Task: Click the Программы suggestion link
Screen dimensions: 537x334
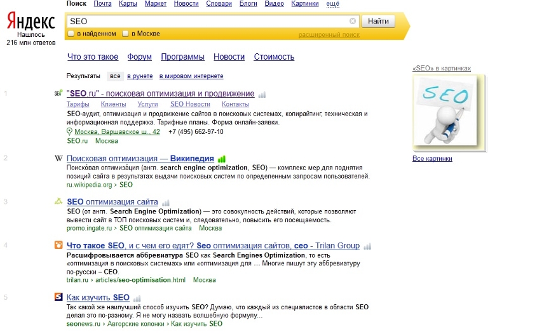Action: 182,57
